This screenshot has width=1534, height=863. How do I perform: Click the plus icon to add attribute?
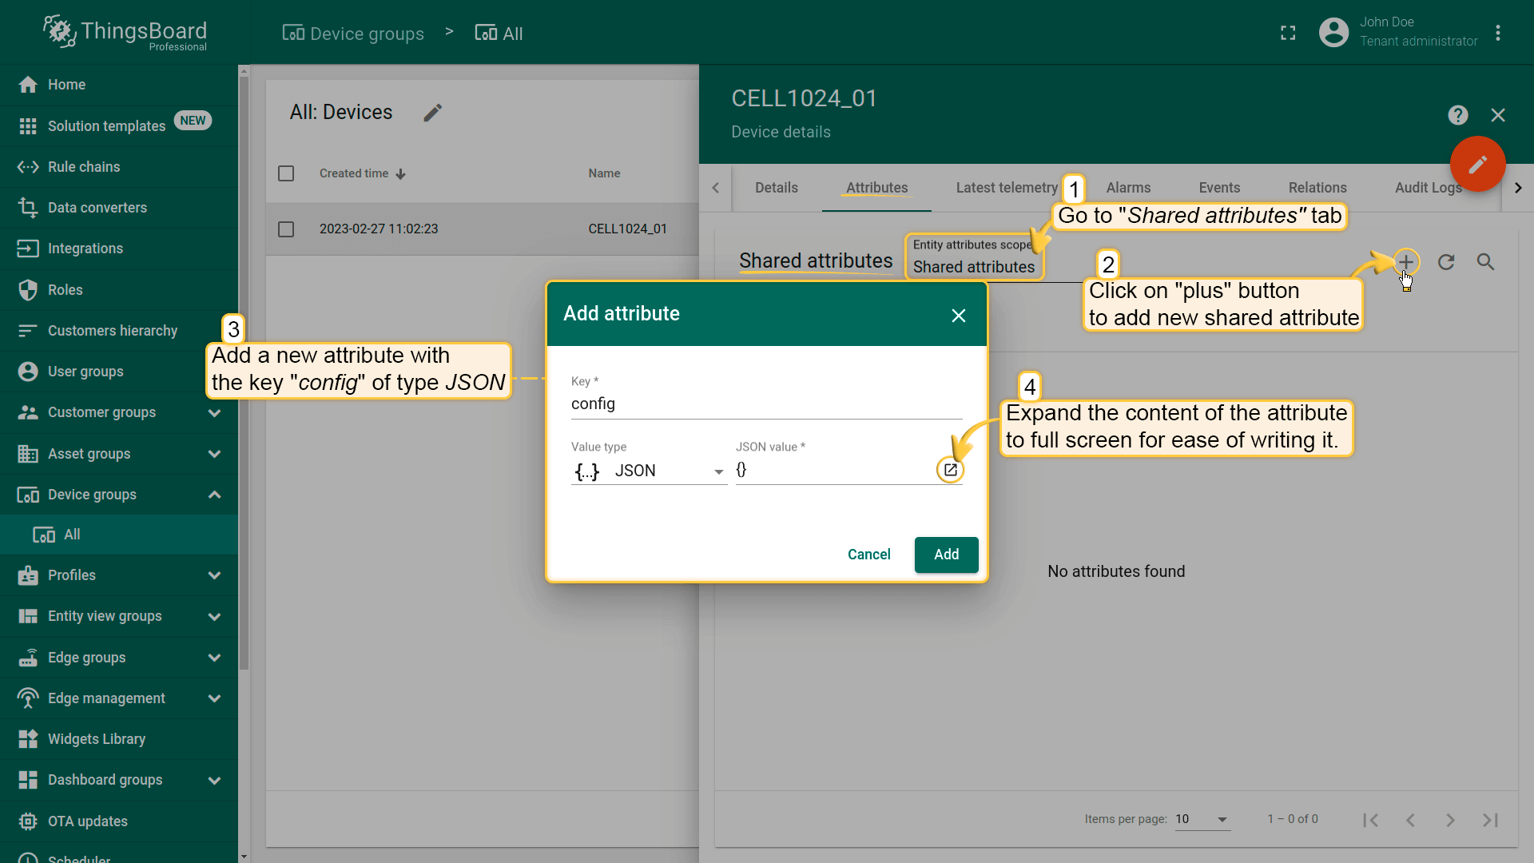[1405, 262]
